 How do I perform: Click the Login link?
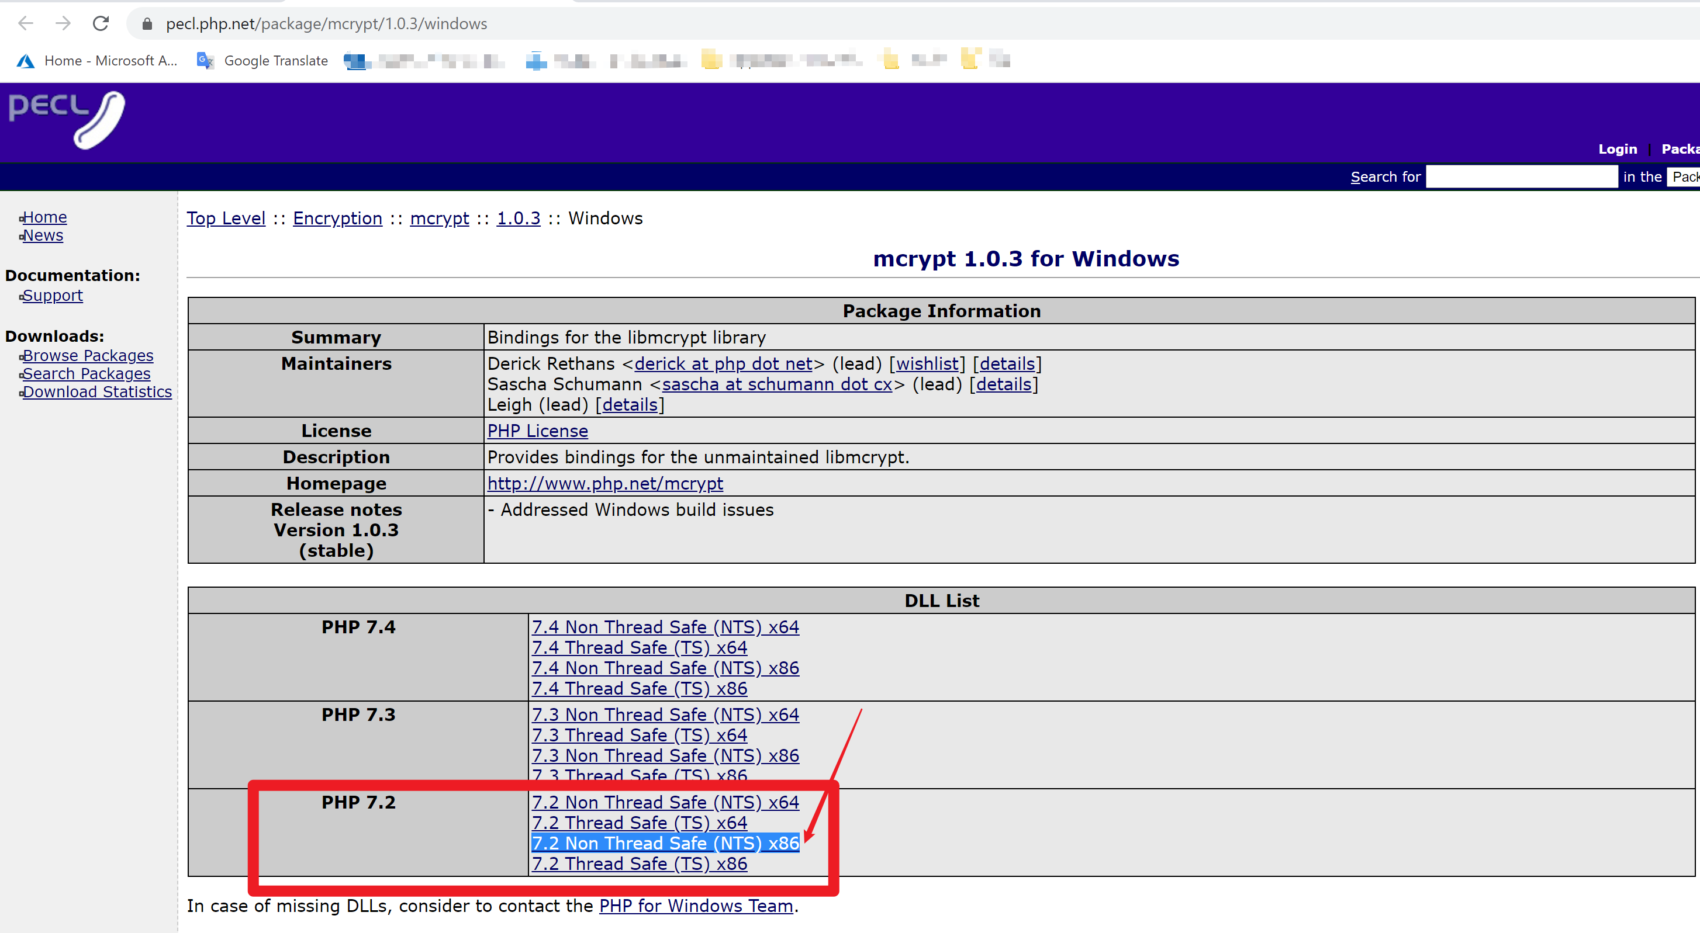pyautogui.click(x=1617, y=149)
